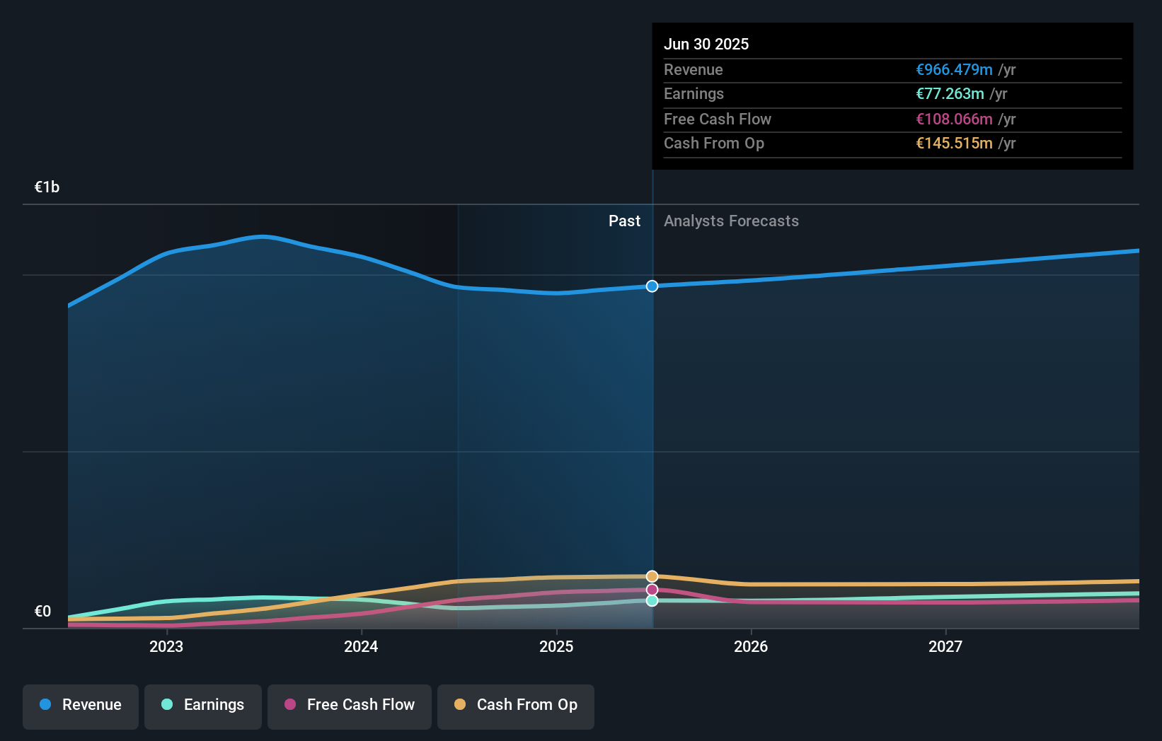1162x741 pixels.
Task: Select the orange Cash From Op marker
Action: click(x=652, y=576)
